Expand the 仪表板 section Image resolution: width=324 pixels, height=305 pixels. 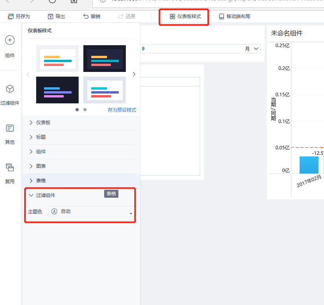point(81,123)
